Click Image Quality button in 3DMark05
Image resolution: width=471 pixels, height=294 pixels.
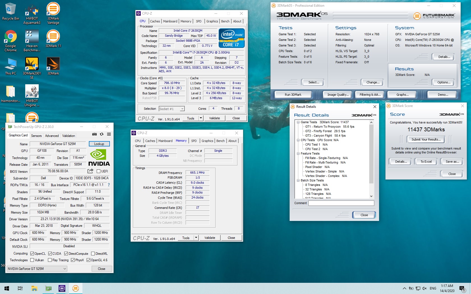pyautogui.click(x=338, y=95)
